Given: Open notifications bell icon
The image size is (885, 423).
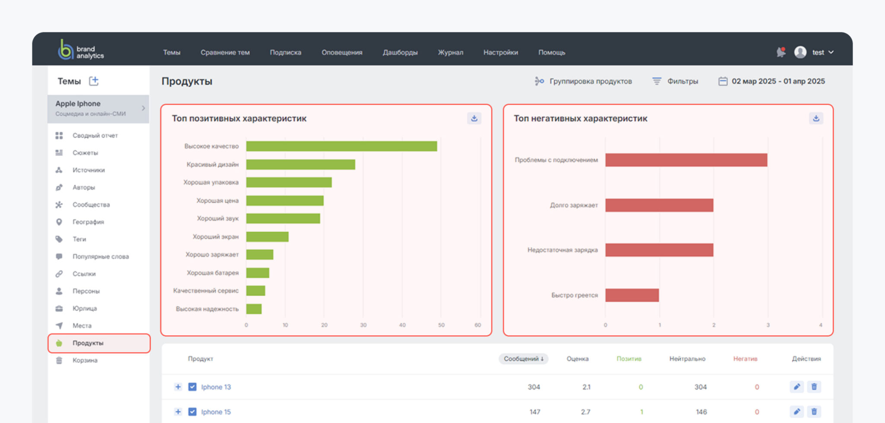Looking at the screenshot, I should click(780, 52).
